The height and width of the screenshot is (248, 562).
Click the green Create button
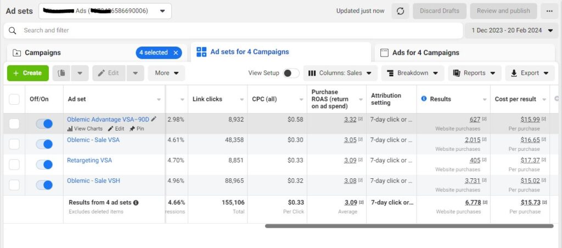tap(27, 73)
